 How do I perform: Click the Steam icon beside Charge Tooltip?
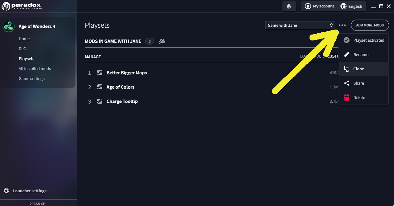(x=100, y=101)
